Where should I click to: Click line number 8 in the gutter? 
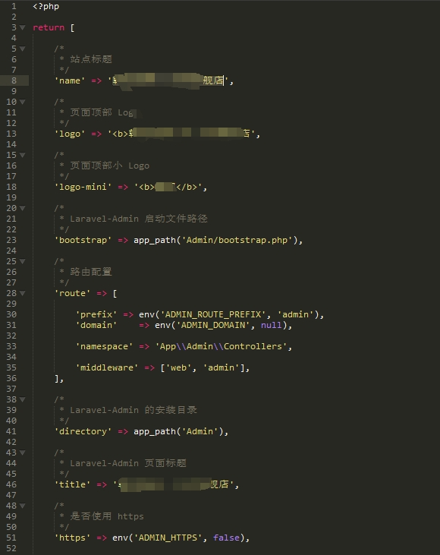click(14, 80)
